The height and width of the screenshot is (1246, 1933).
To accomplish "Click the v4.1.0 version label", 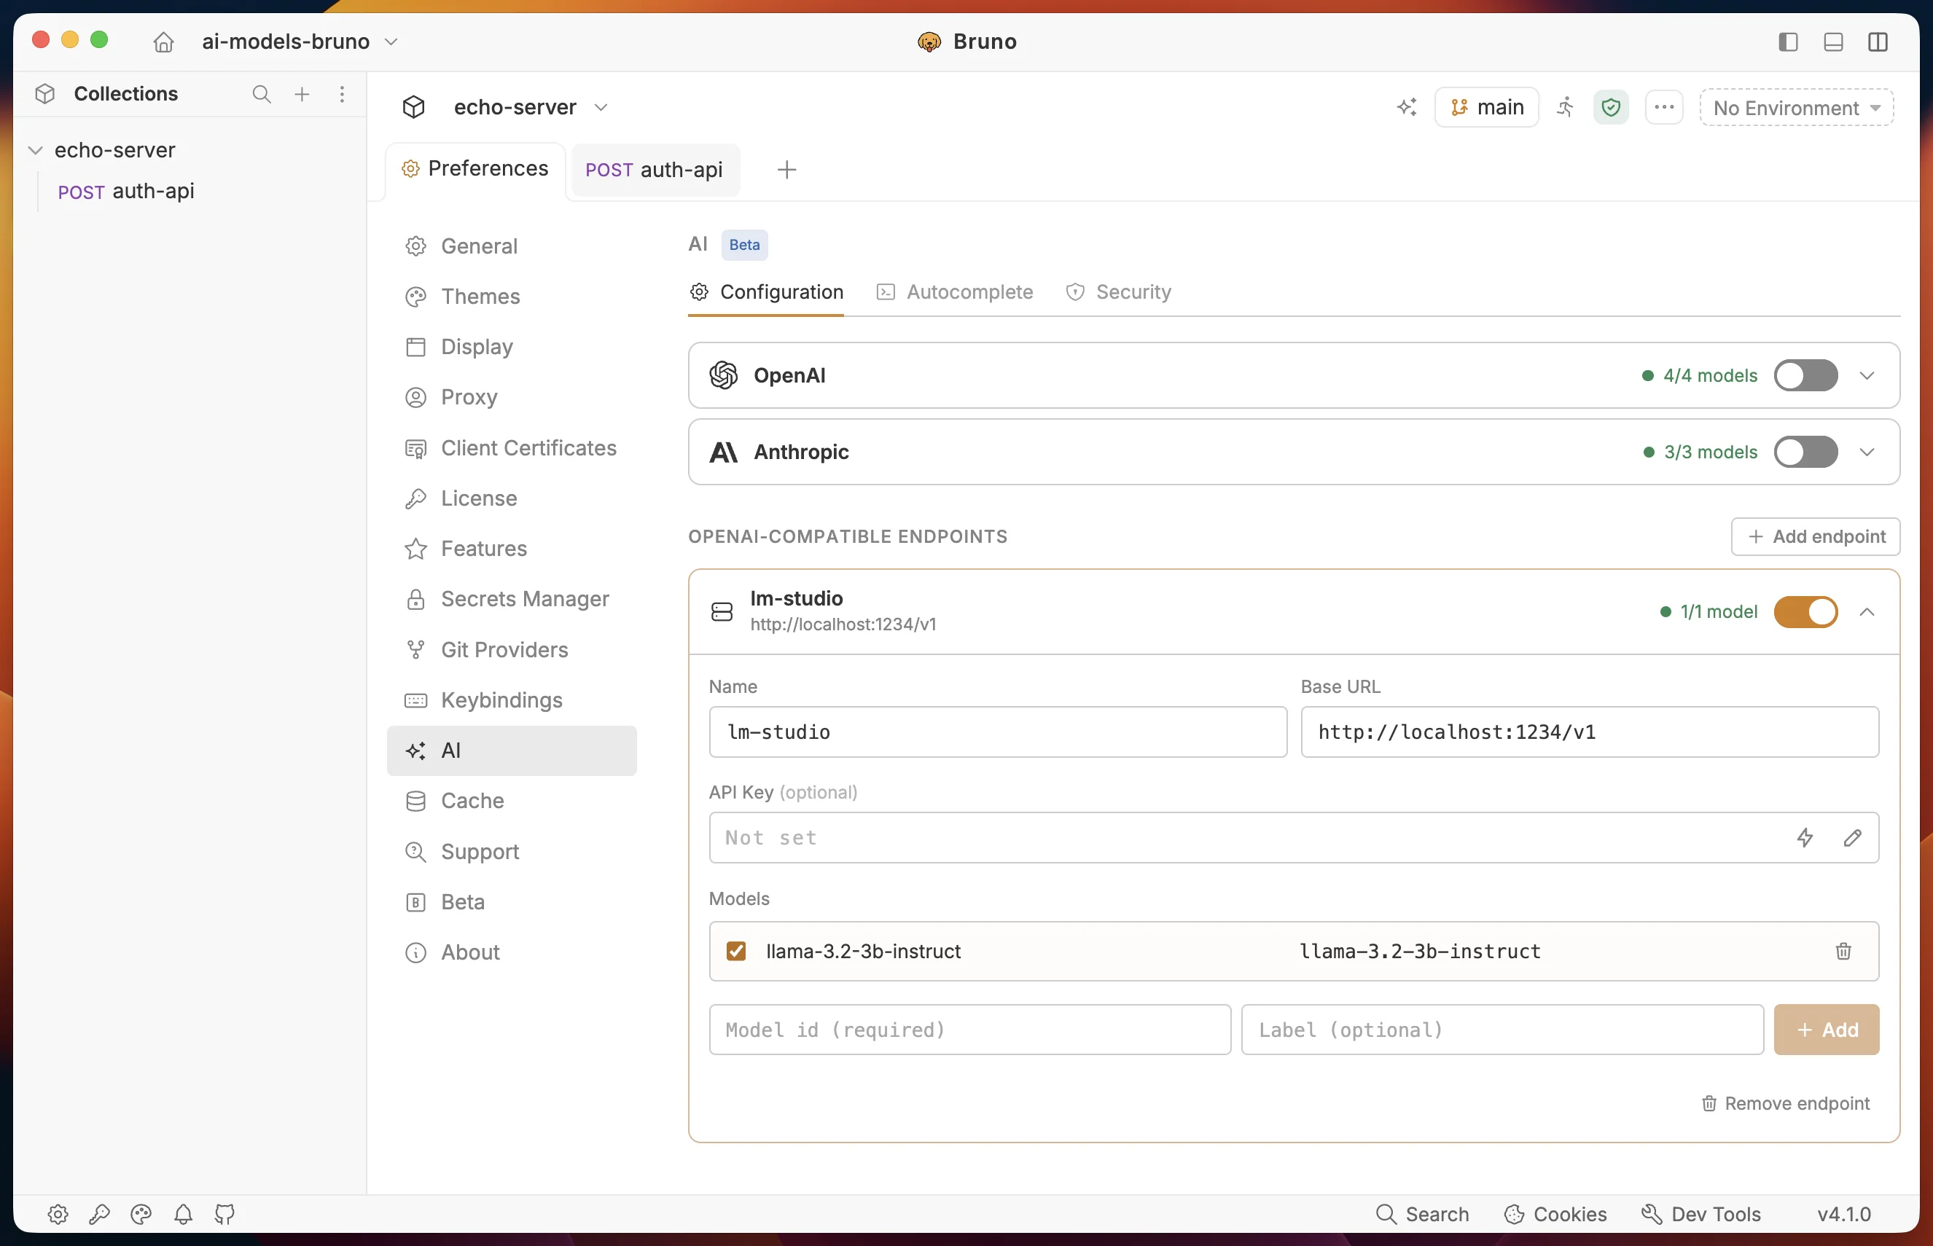I will coord(1844,1215).
